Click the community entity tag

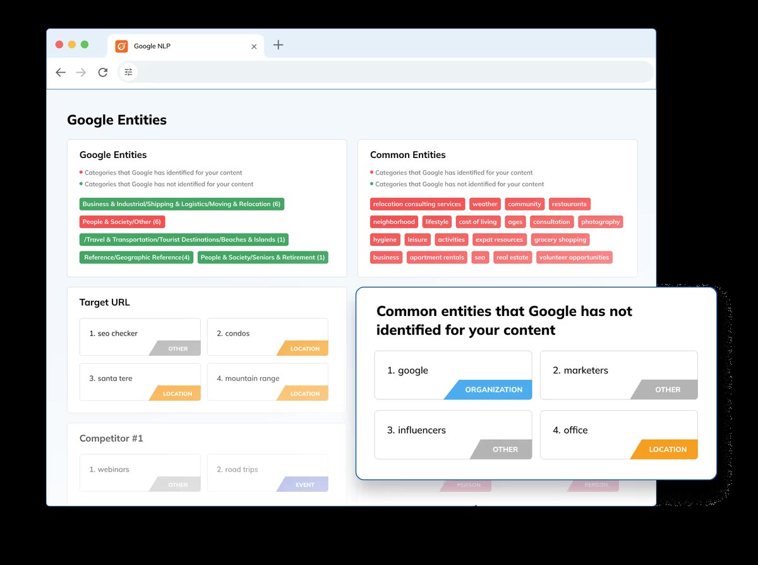pos(525,204)
